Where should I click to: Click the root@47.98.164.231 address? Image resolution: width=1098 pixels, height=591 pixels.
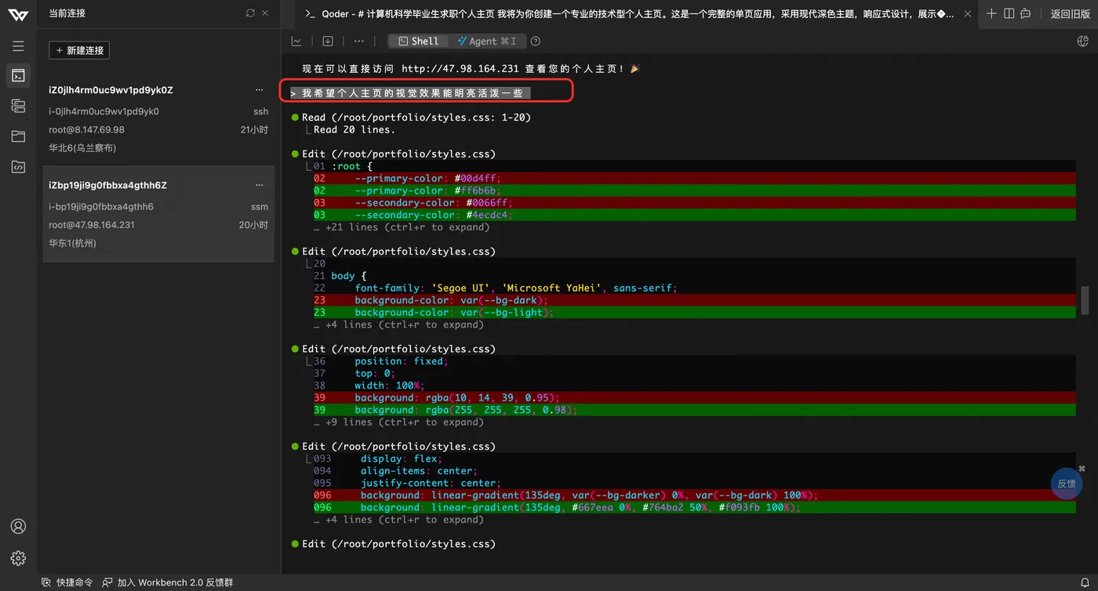92,225
